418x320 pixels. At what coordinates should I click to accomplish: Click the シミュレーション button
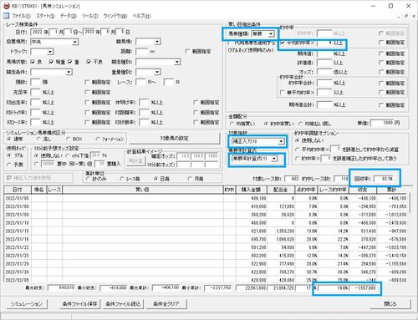[27, 304]
